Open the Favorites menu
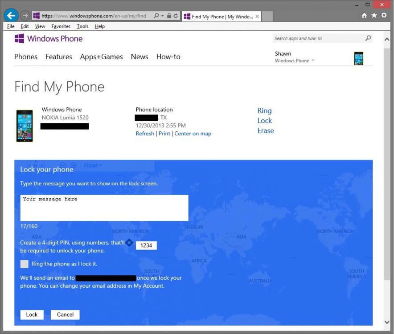The width and height of the screenshot is (394, 334). click(61, 26)
